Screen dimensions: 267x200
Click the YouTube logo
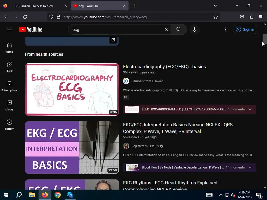(x=31, y=29)
